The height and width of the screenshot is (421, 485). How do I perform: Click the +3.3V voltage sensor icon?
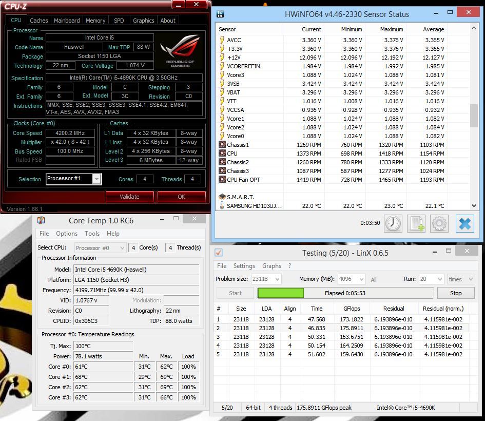[x=222, y=49]
